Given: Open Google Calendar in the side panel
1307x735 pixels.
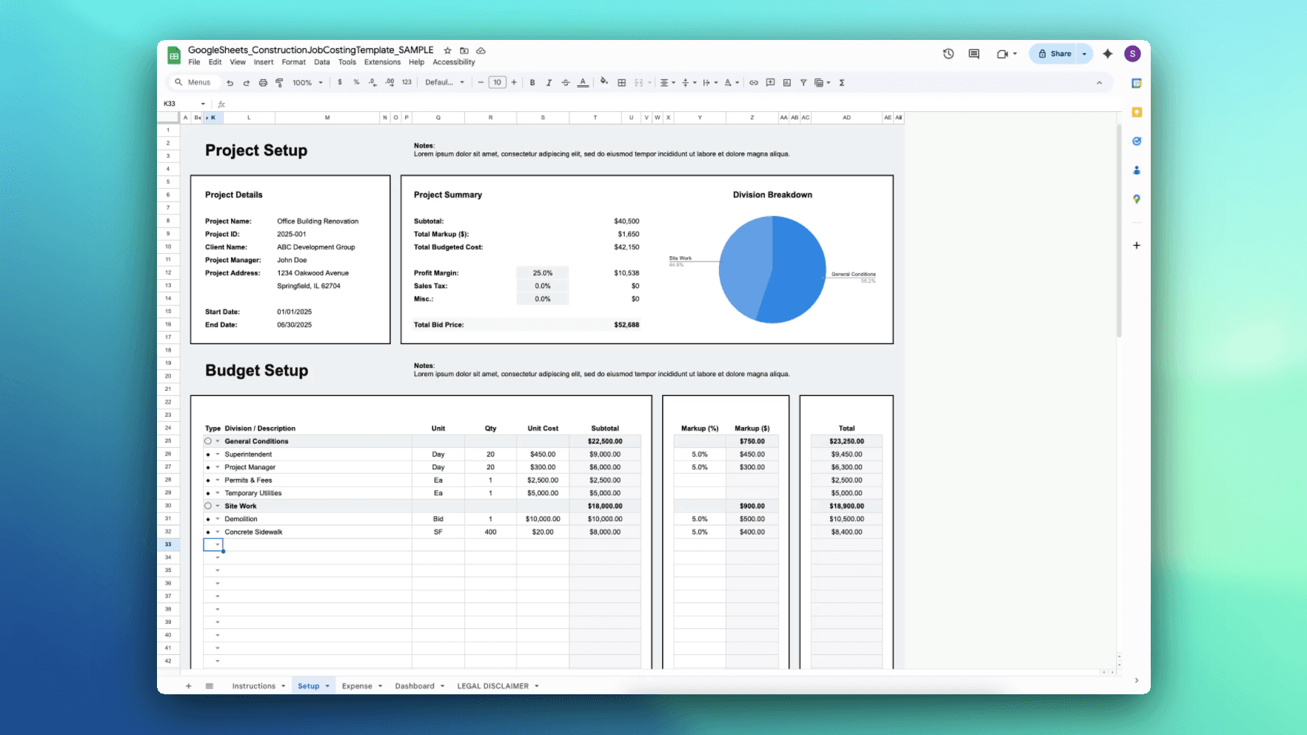Looking at the screenshot, I should (x=1137, y=84).
